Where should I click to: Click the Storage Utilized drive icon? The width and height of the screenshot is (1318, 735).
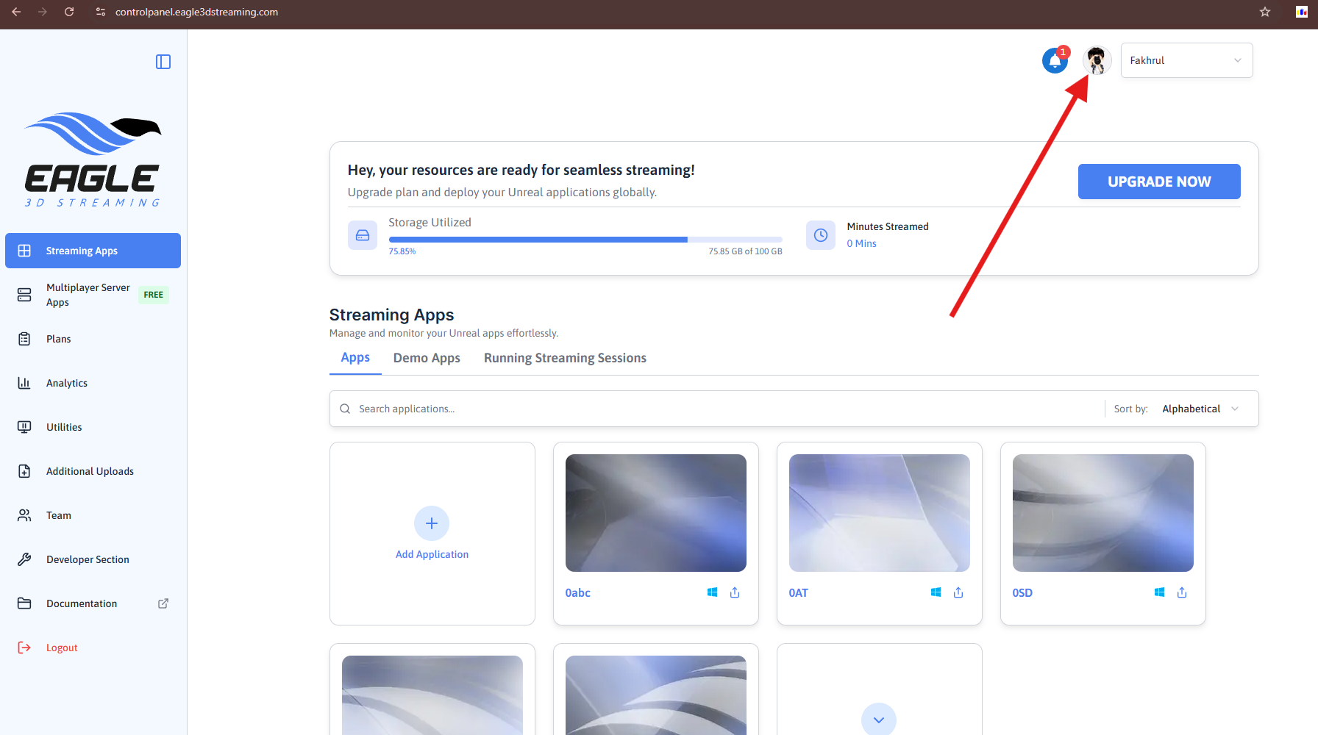363,235
